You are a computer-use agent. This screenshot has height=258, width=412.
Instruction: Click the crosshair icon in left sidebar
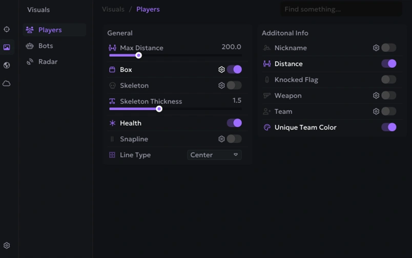[7, 30]
